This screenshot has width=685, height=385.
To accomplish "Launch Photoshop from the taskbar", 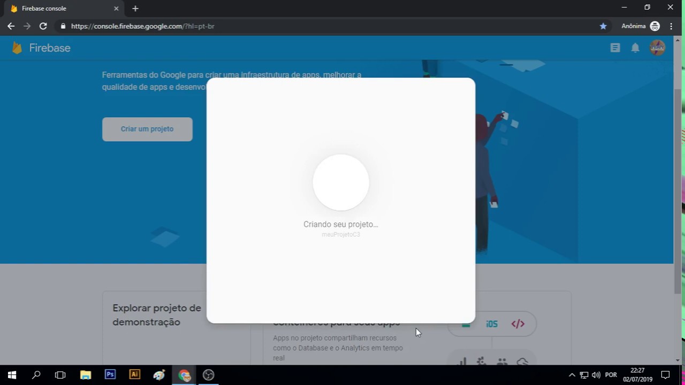I will tap(110, 375).
